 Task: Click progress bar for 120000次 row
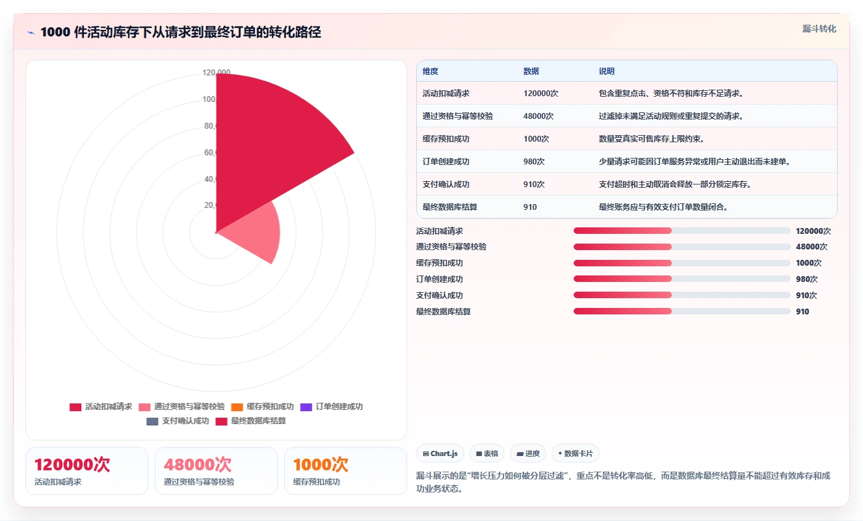pos(682,231)
